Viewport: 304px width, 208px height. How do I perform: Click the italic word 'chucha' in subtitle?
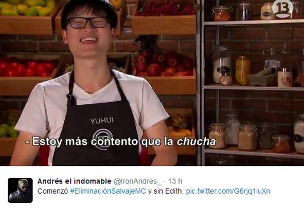click(x=196, y=142)
